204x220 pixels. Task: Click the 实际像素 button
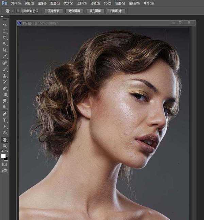click(x=53, y=11)
